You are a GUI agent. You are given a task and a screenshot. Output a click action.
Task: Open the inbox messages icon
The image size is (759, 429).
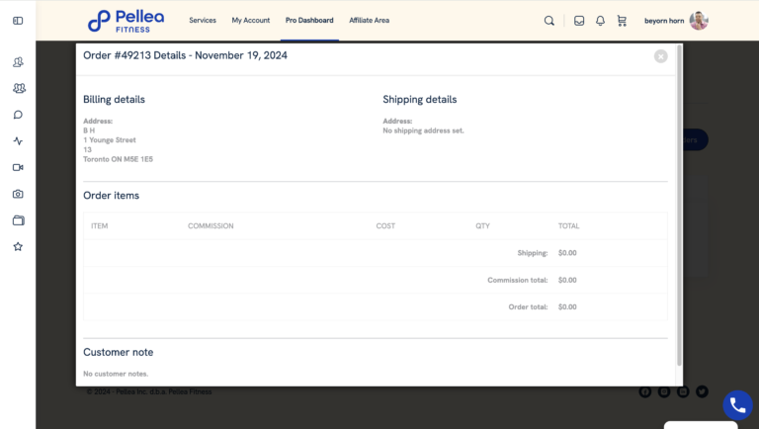[x=579, y=21]
